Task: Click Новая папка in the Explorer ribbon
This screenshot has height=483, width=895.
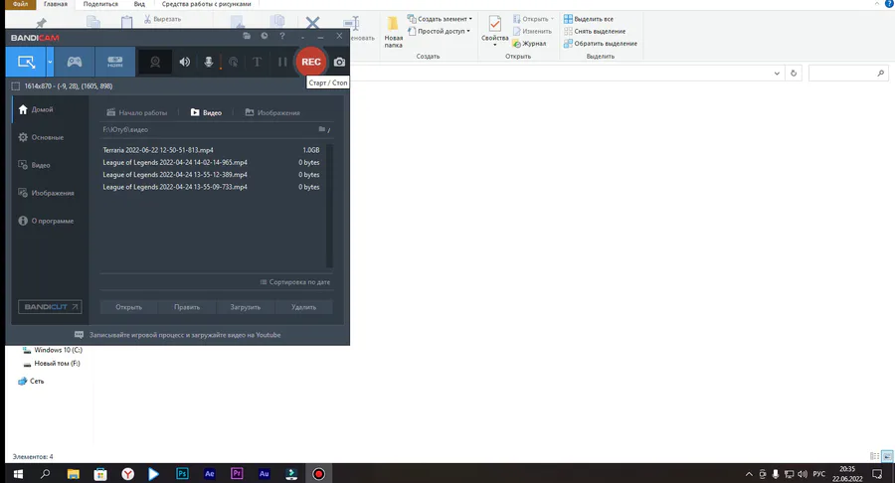Action: click(x=393, y=32)
